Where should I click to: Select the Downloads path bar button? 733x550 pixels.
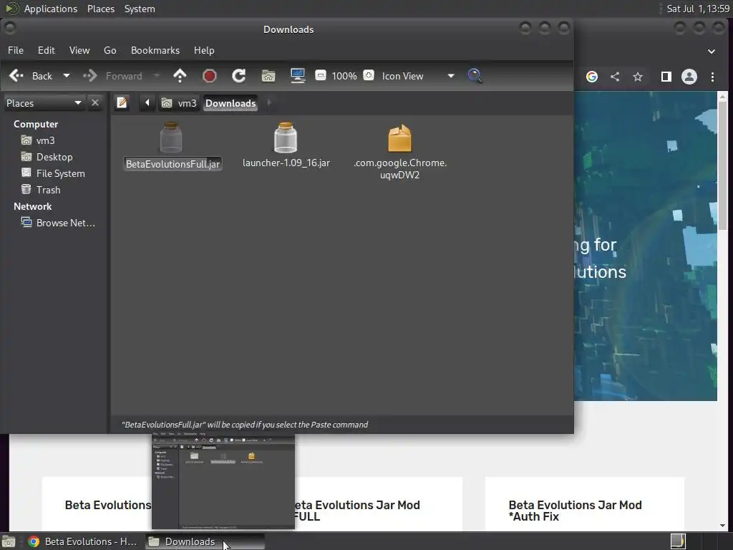coord(230,103)
